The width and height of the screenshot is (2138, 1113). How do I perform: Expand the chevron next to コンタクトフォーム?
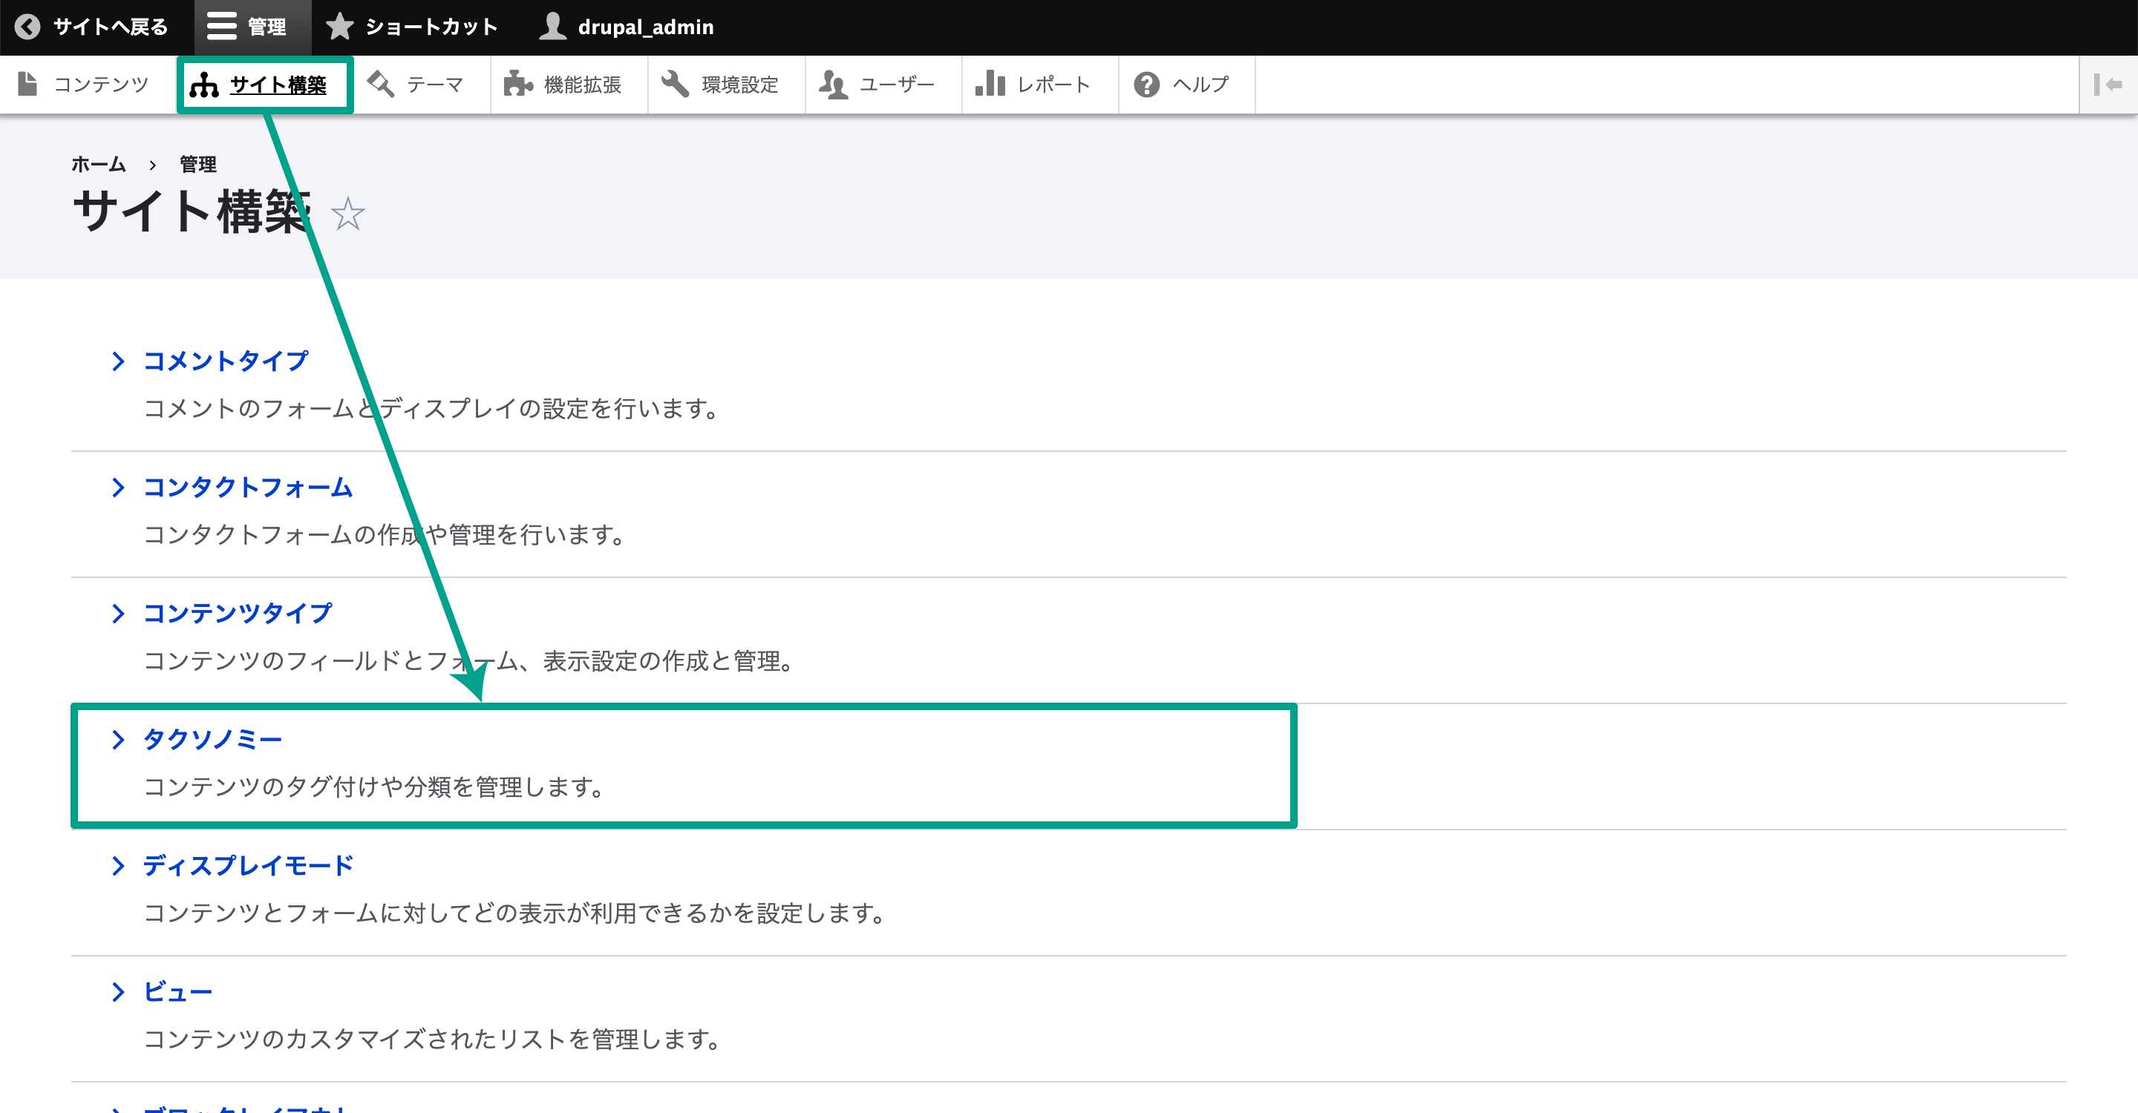(x=118, y=487)
